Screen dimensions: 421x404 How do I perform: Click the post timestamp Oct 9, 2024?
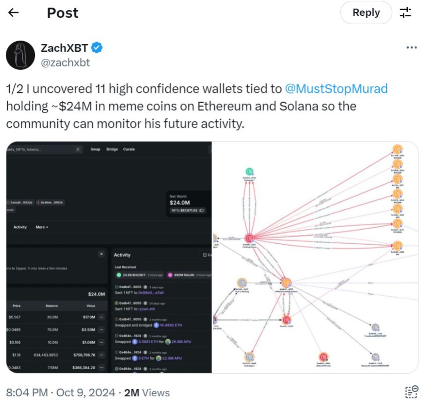(86, 393)
